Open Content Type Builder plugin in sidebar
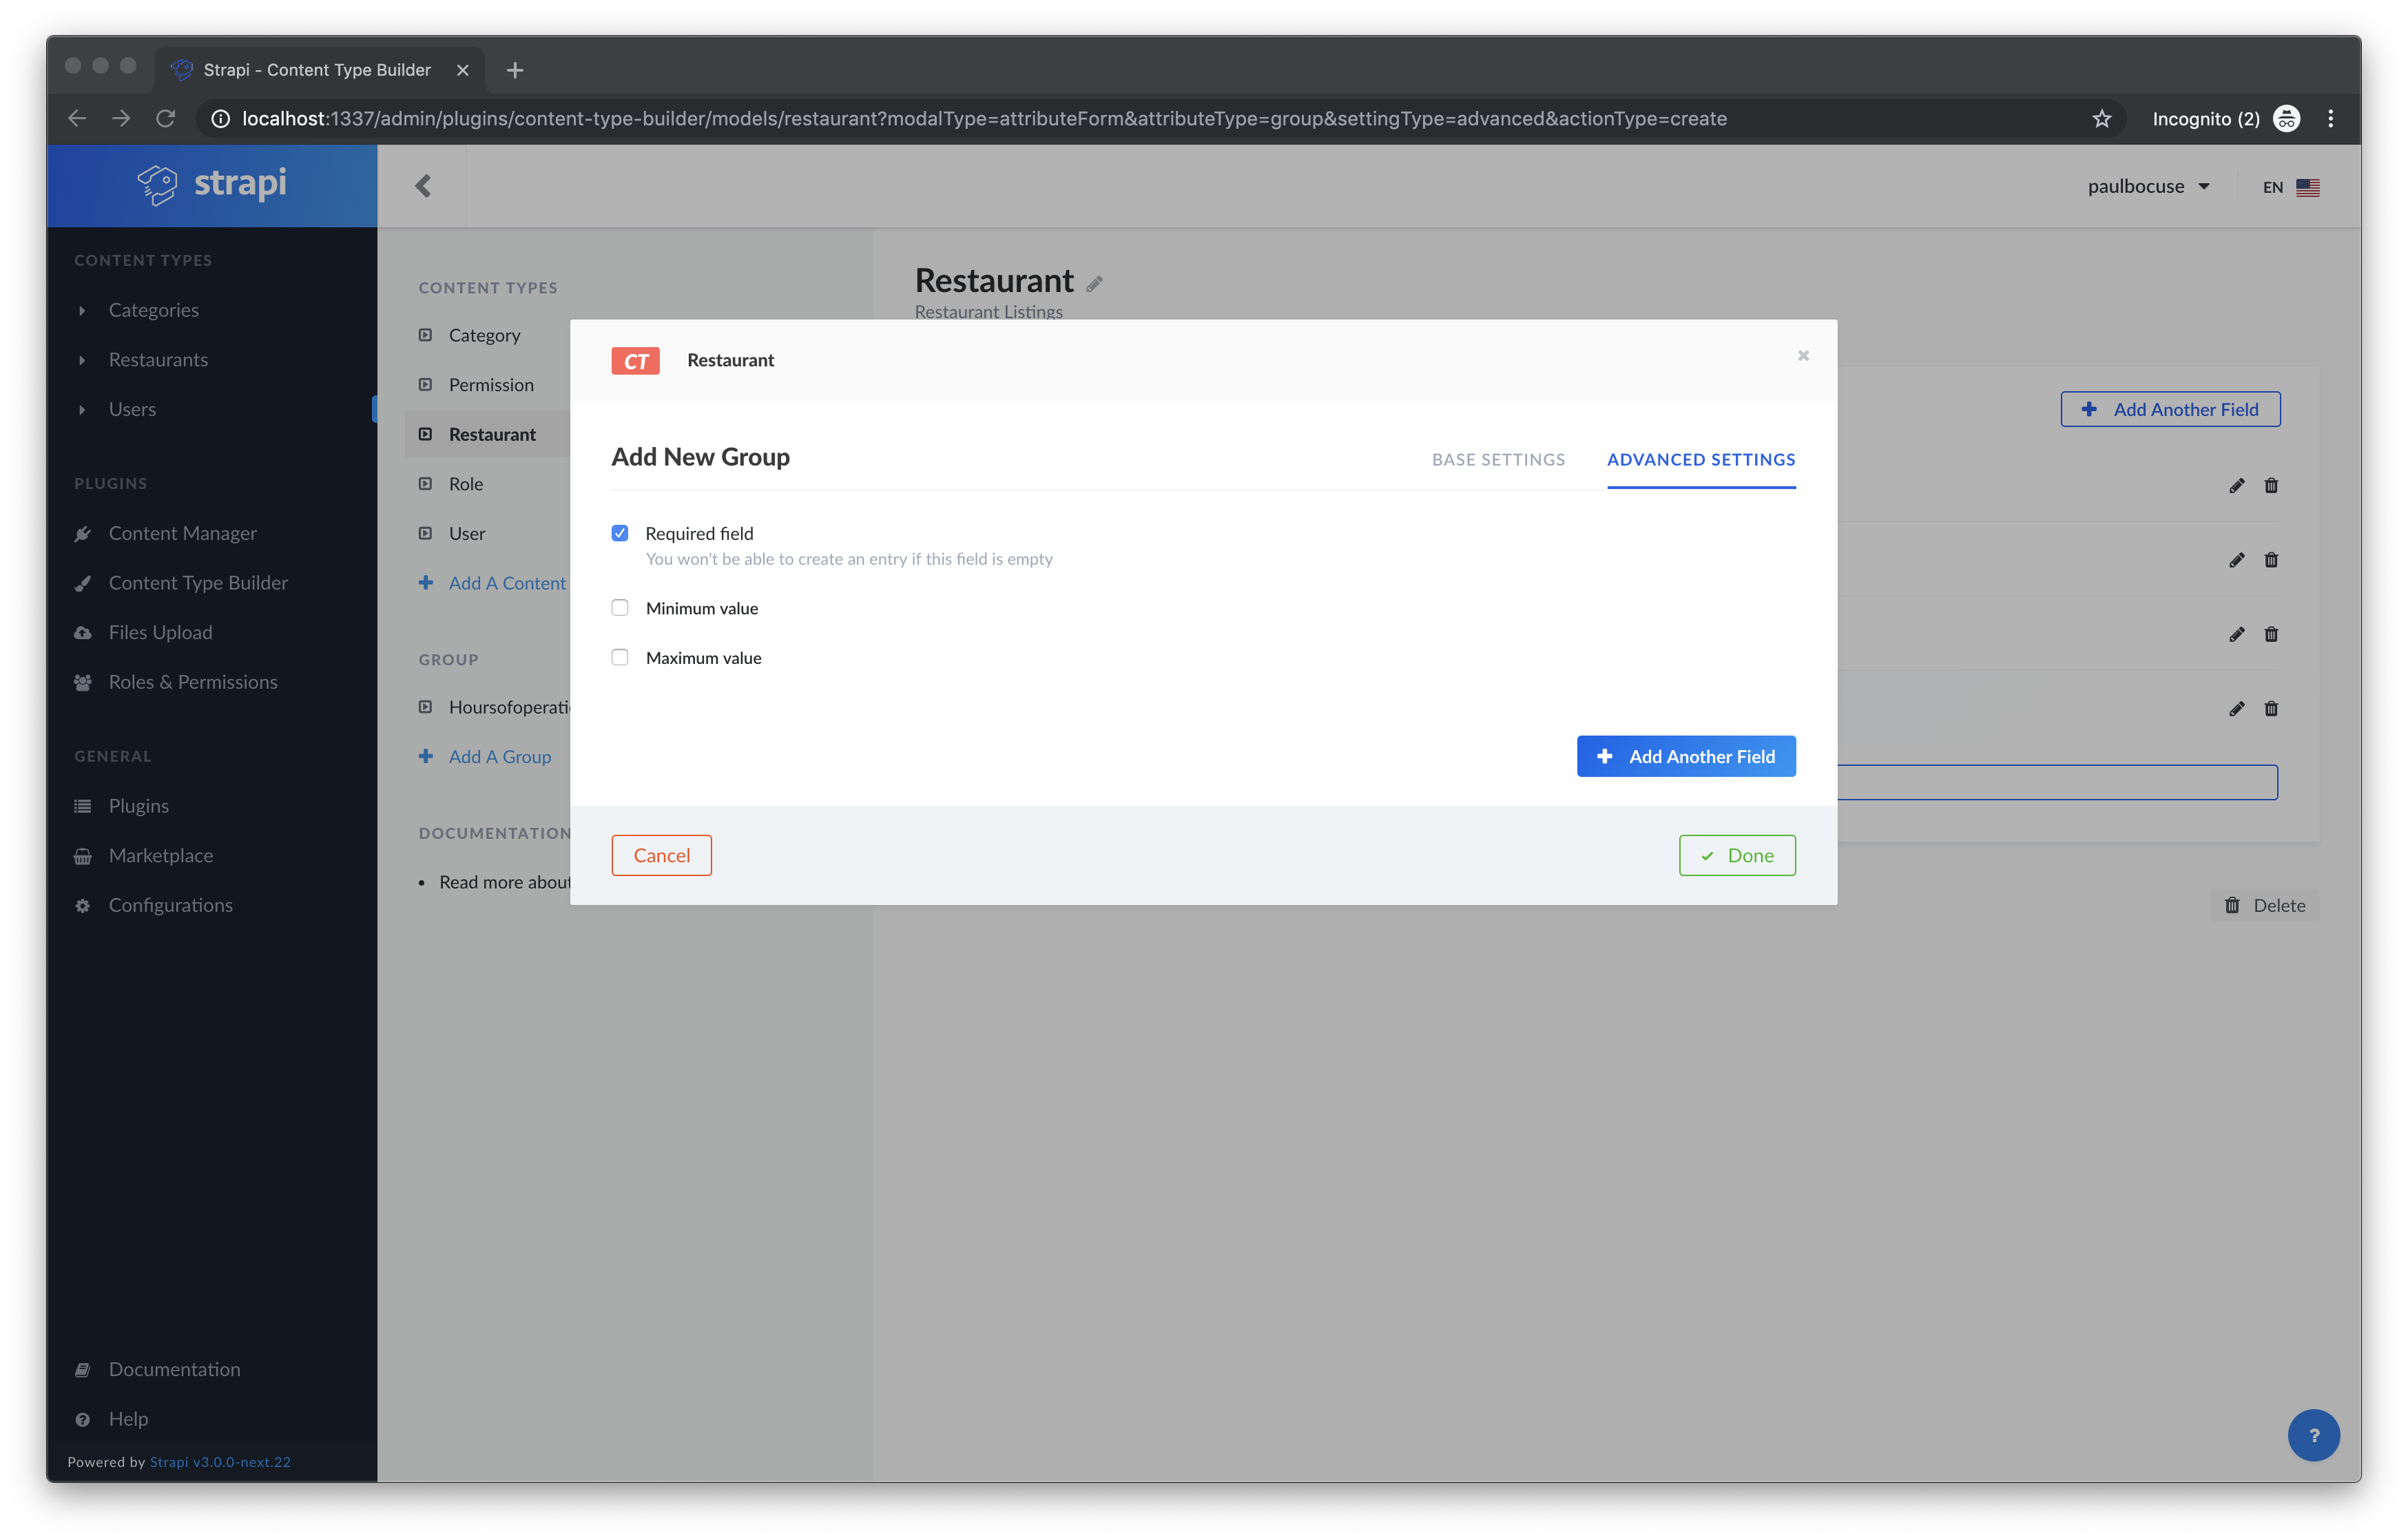The image size is (2408, 1540). (198, 583)
